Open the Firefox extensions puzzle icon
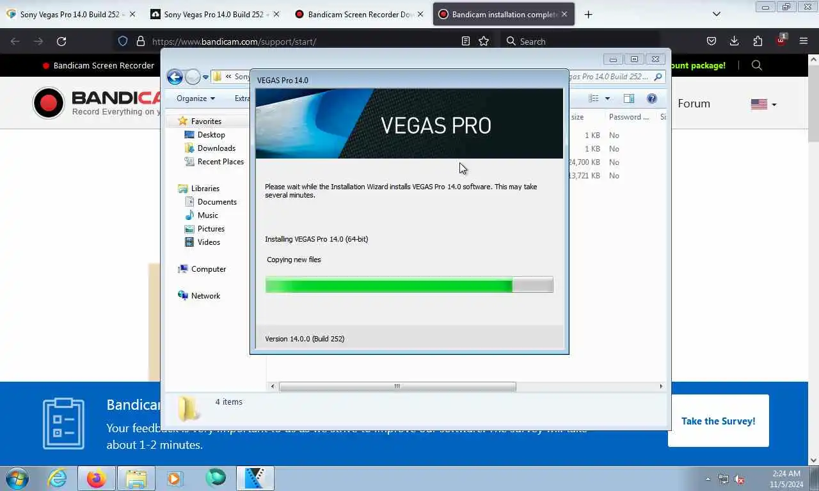The image size is (819, 491). [x=758, y=41]
